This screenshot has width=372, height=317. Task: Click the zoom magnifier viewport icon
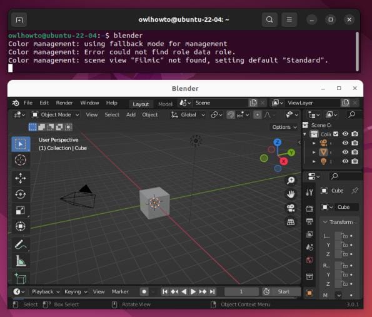[x=291, y=180]
